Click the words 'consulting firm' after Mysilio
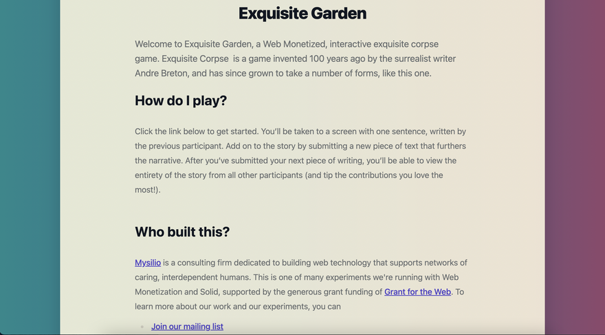605x335 pixels. point(217,263)
